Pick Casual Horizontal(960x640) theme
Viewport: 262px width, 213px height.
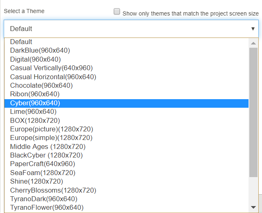(126, 77)
